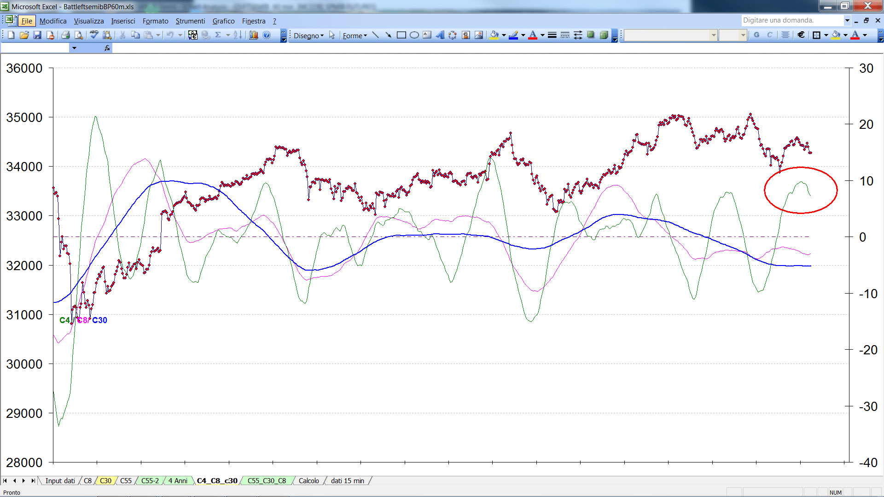The height and width of the screenshot is (497, 884).
Task: Click the insert function fx button
Action: point(107,48)
